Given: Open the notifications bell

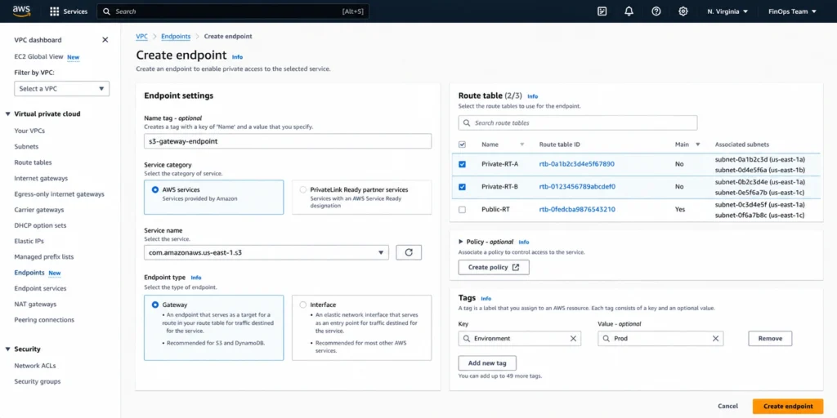Looking at the screenshot, I should point(629,11).
